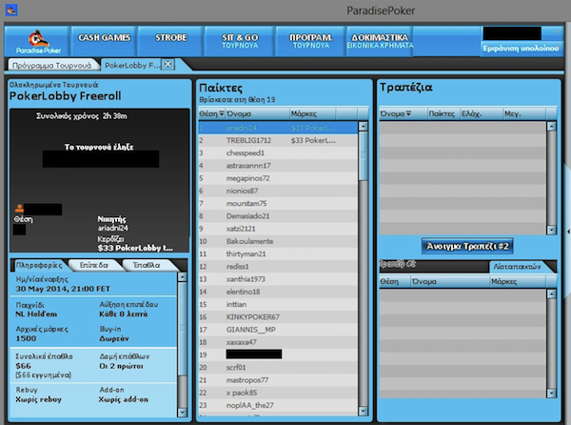Select player Bakoulamente row
The image size is (571, 425).
click(x=278, y=241)
